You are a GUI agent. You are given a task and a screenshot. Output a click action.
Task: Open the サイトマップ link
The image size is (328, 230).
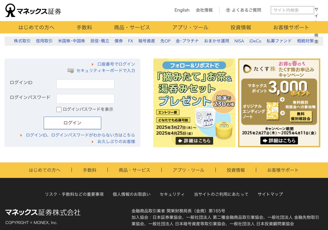(x=270, y=194)
